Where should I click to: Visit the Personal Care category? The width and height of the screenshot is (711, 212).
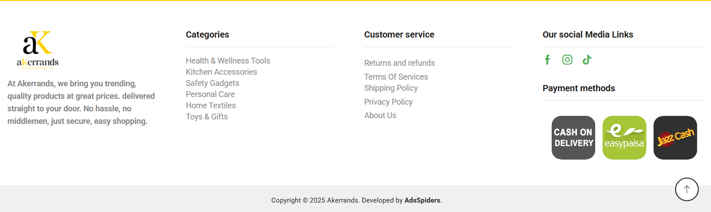210,94
